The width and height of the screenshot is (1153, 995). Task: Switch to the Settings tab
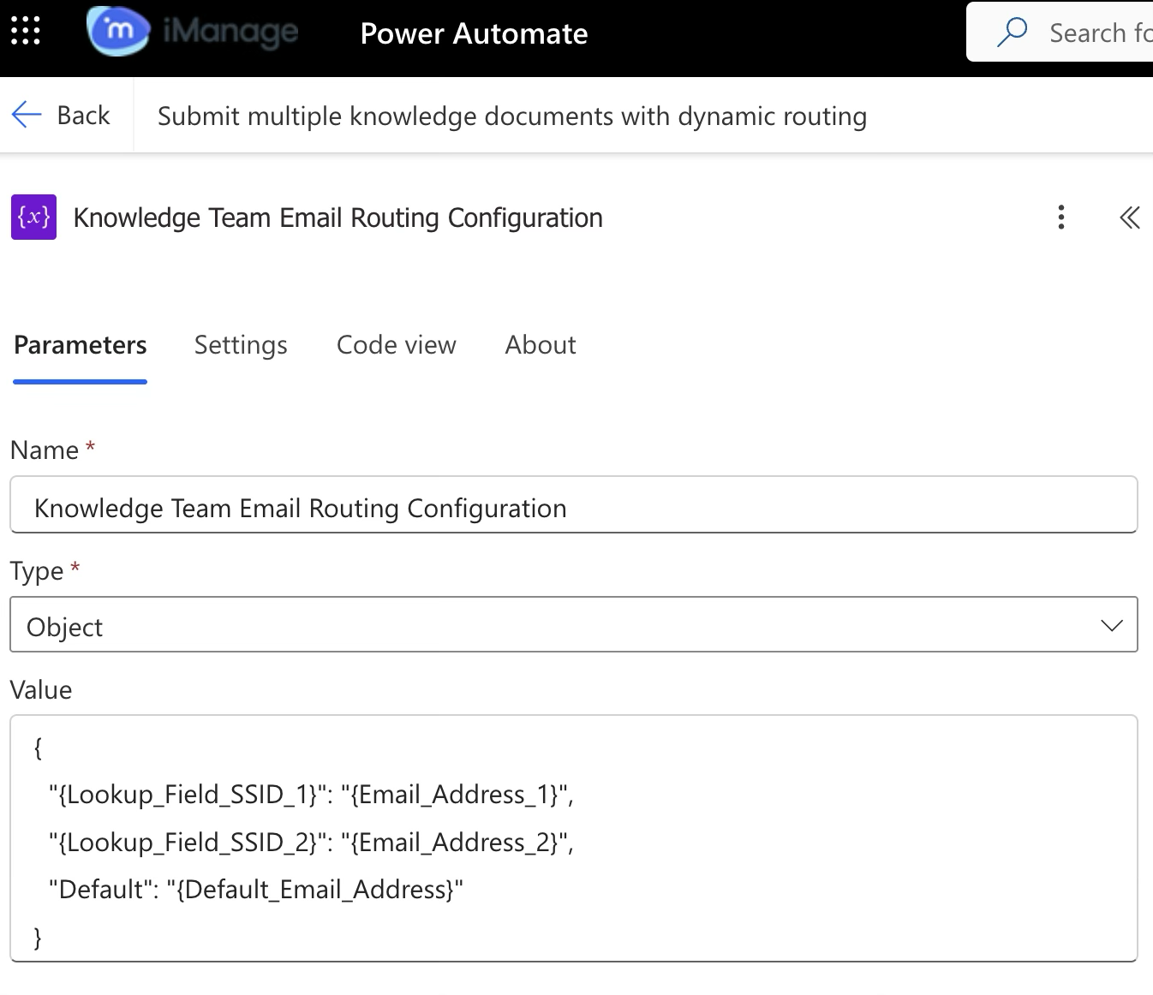pyautogui.click(x=241, y=345)
